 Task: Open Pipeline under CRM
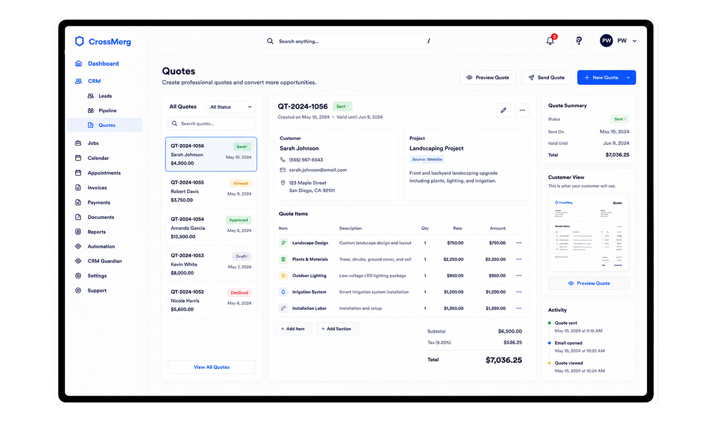click(107, 111)
